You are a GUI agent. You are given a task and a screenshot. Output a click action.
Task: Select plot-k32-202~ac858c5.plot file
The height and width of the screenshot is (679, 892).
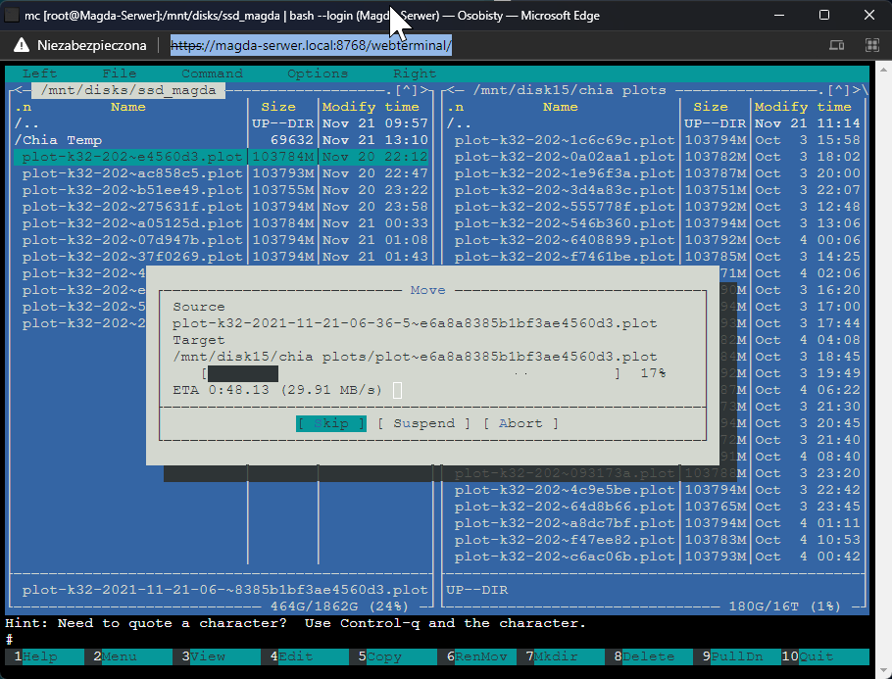tap(221, 173)
